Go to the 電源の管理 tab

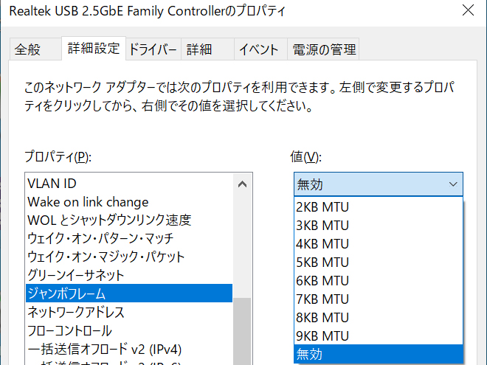pos(324,49)
